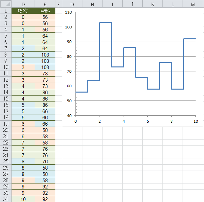
Task: Click vertical axis label 100
Action: point(69,27)
